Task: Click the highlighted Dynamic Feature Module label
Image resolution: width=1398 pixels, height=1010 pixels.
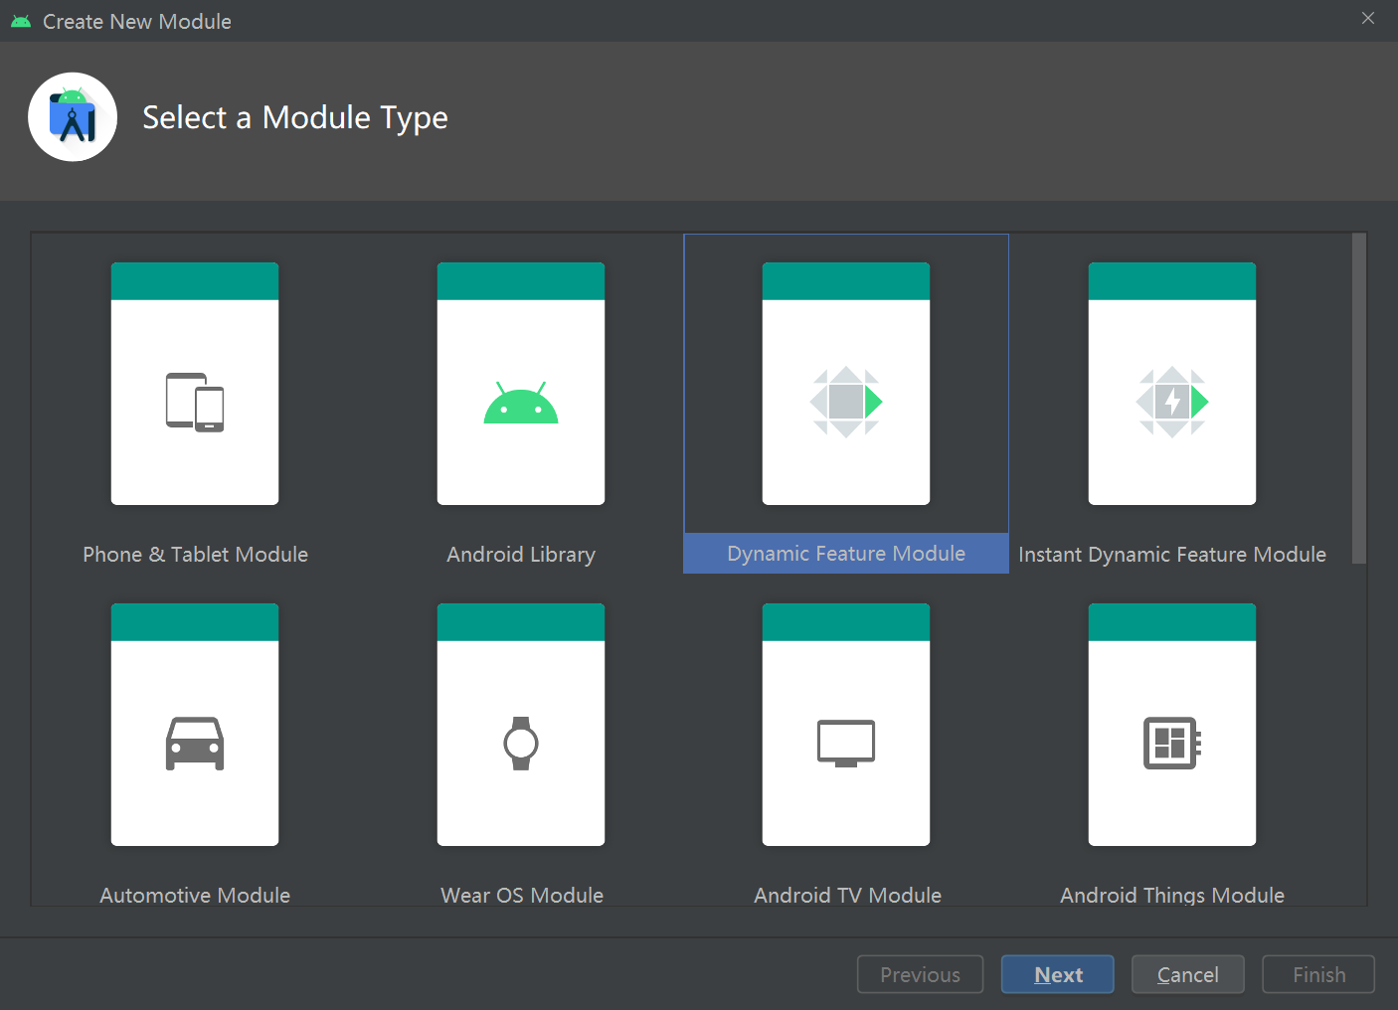Action: [x=846, y=554]
